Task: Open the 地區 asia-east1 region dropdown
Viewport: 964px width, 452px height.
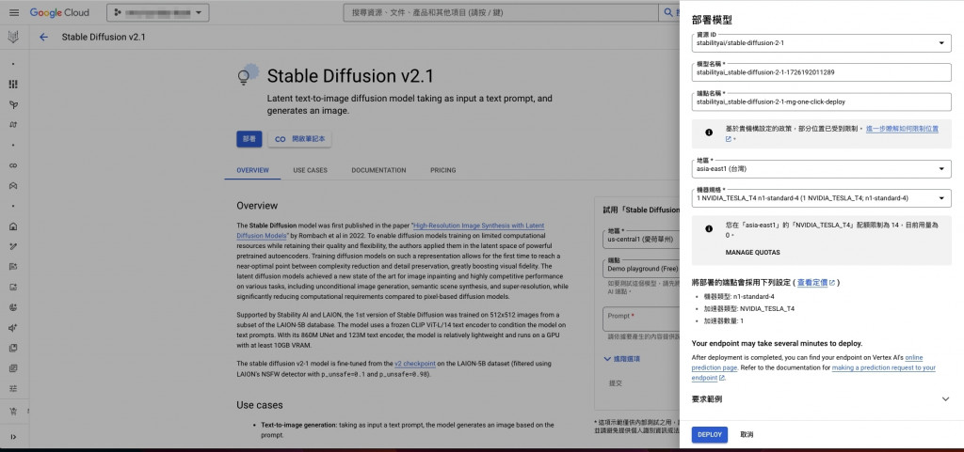Action: (x=821, y=168)
